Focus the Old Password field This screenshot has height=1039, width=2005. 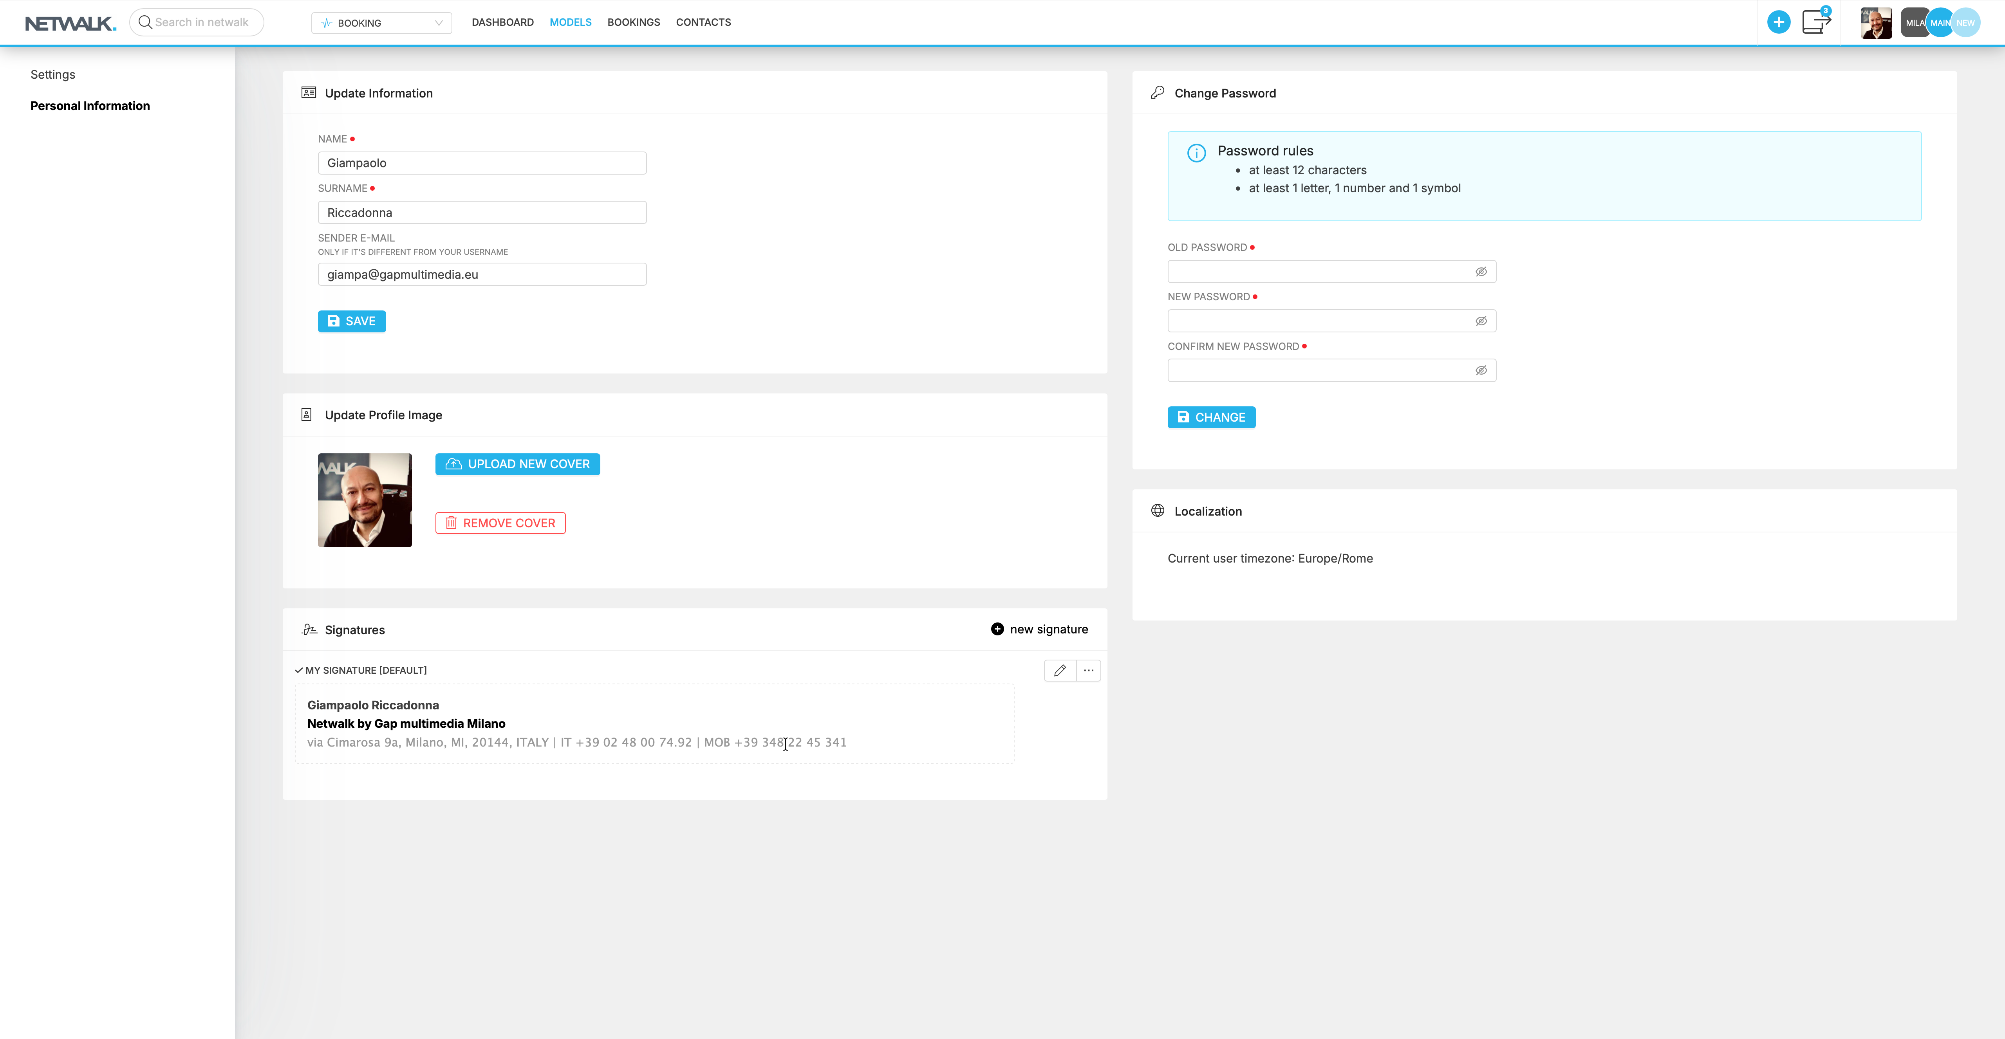click(1332, 272)
